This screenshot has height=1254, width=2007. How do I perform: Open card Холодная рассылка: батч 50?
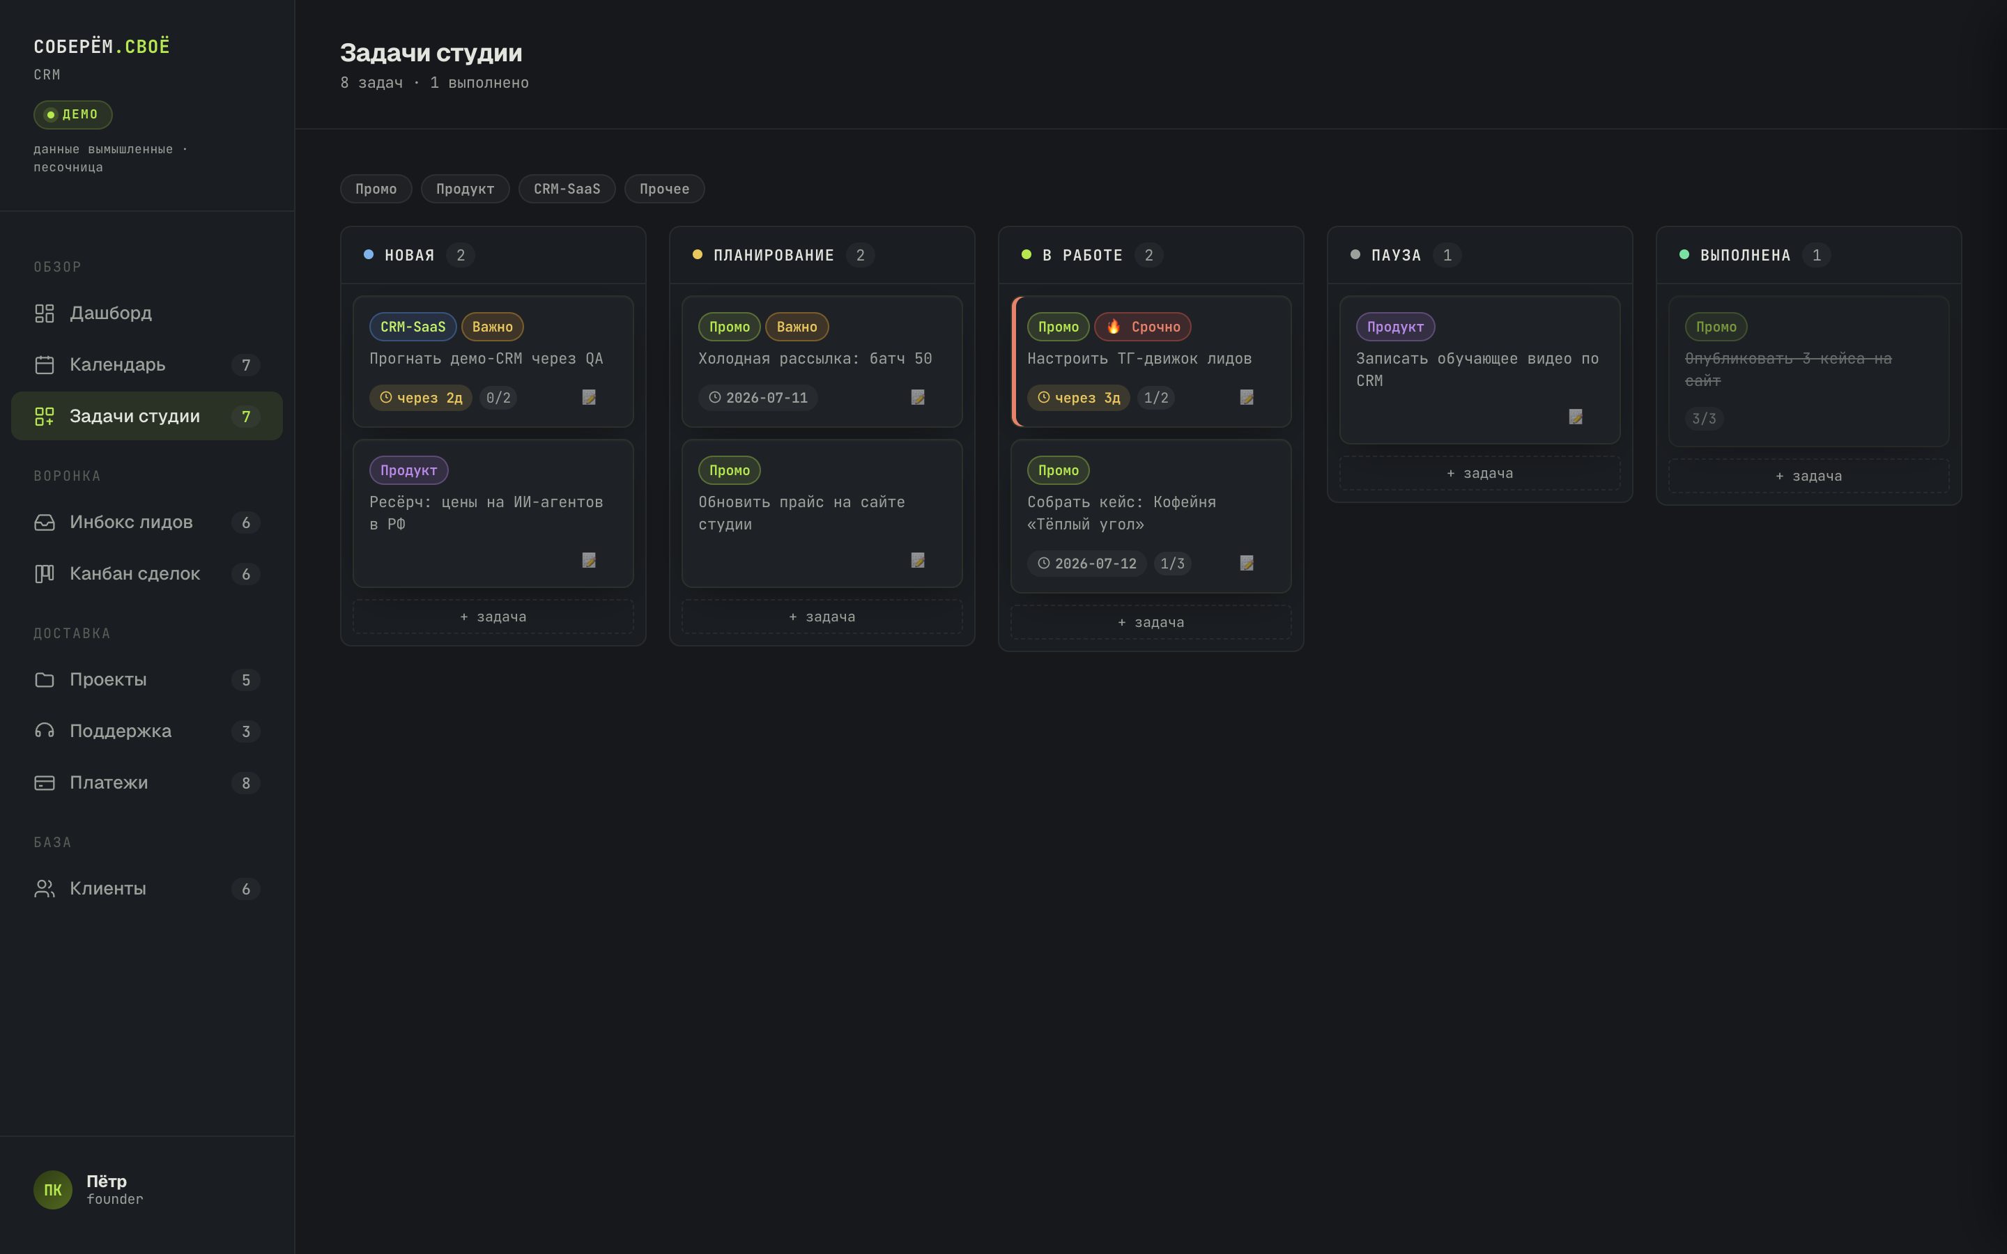click(x=822, y=362)
